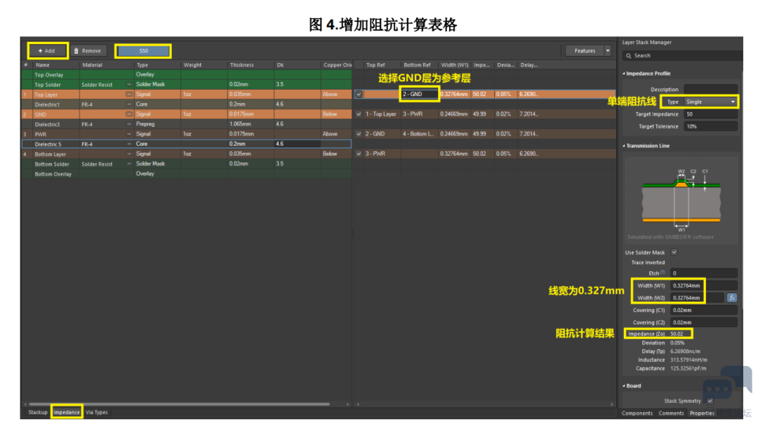Select the Bottom Overlay layer row

point(187,174)
